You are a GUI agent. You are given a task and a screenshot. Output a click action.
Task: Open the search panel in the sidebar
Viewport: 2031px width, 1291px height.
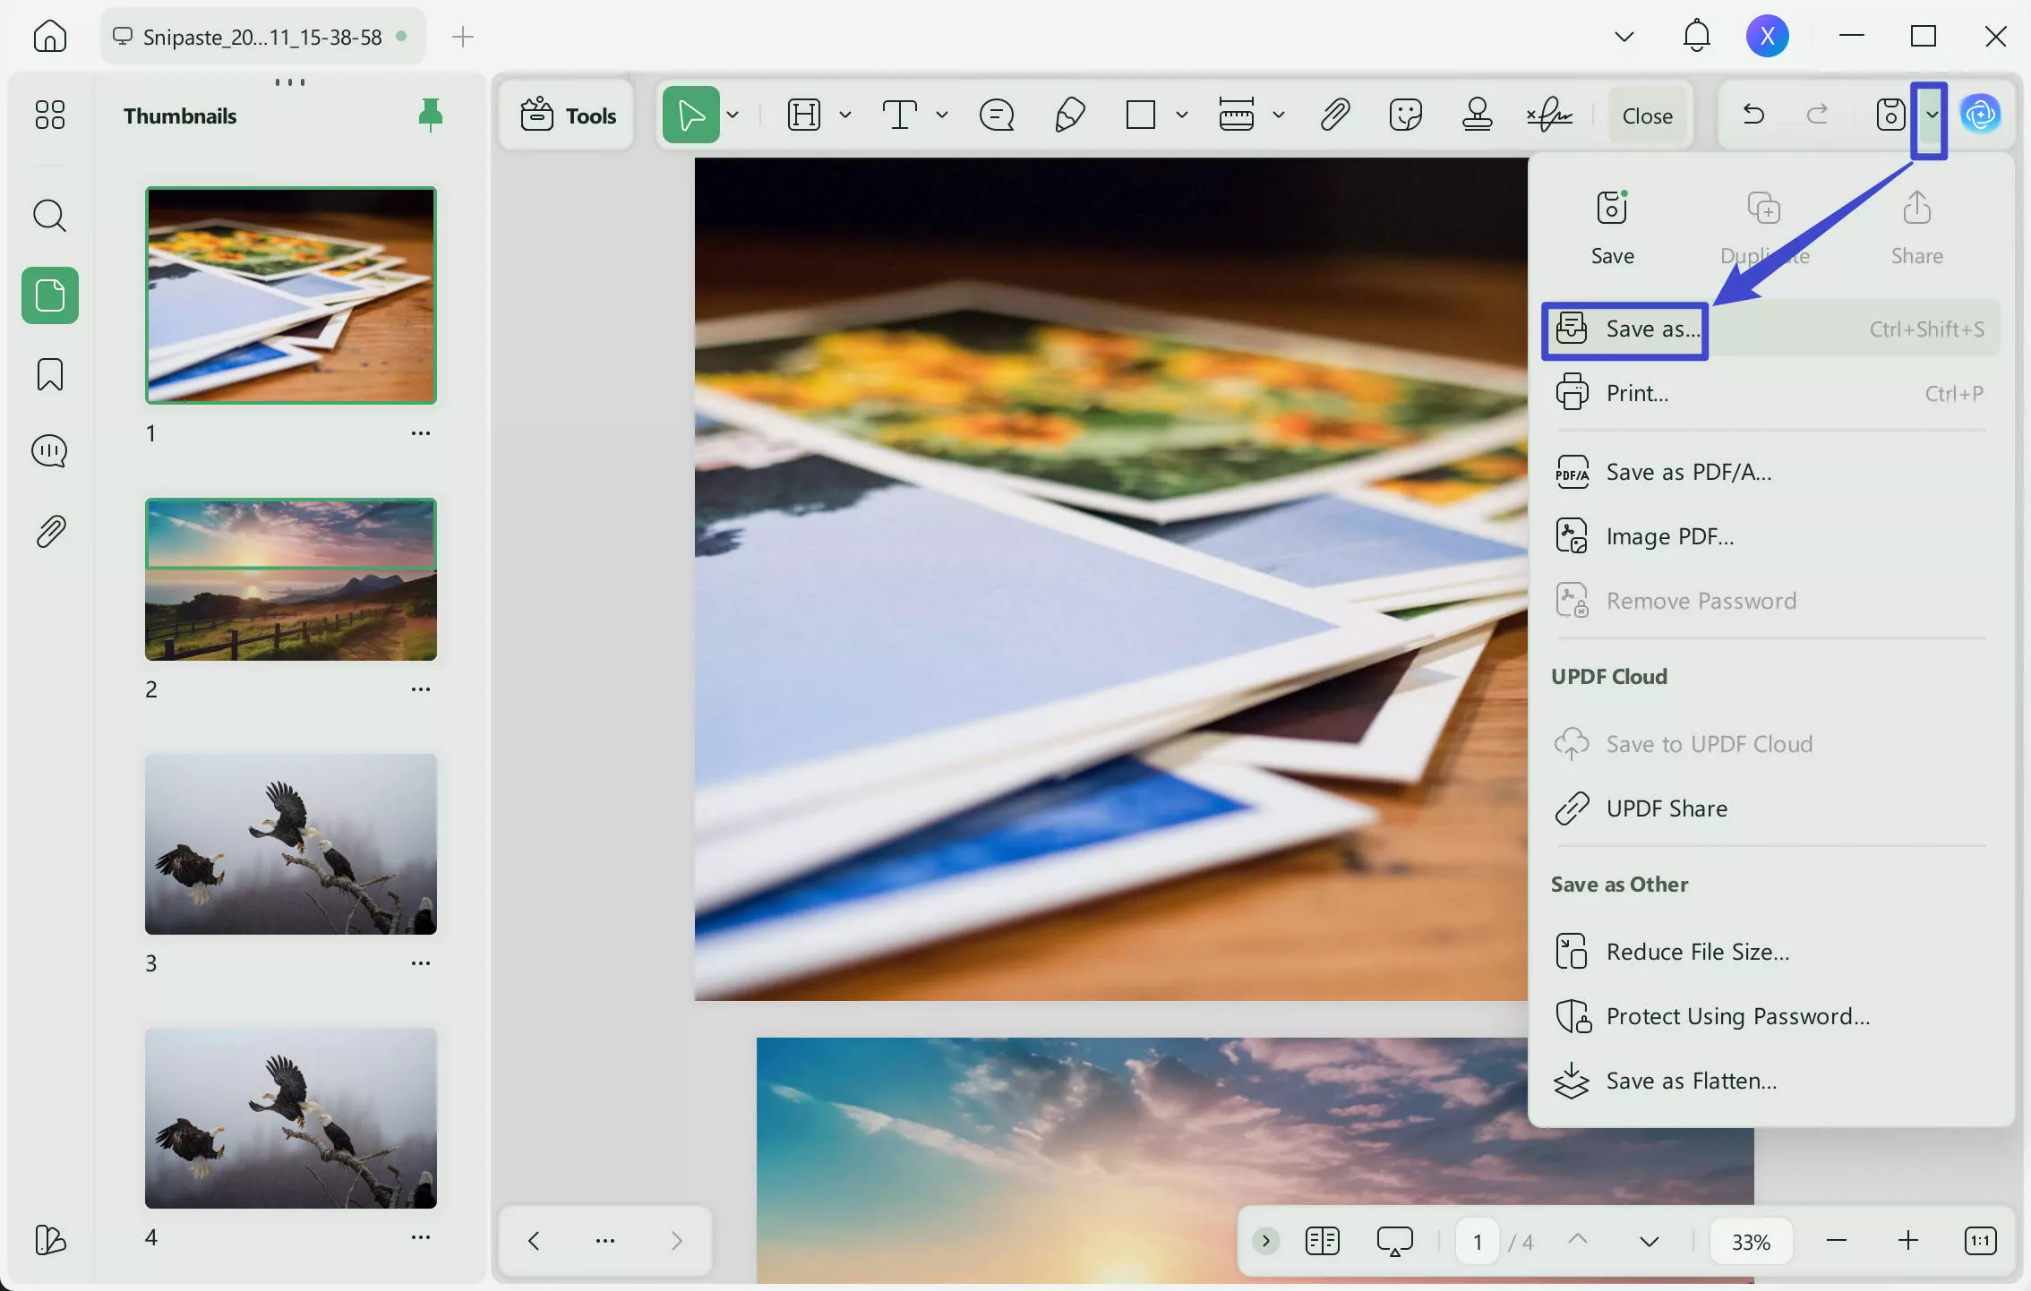(50, 216)
